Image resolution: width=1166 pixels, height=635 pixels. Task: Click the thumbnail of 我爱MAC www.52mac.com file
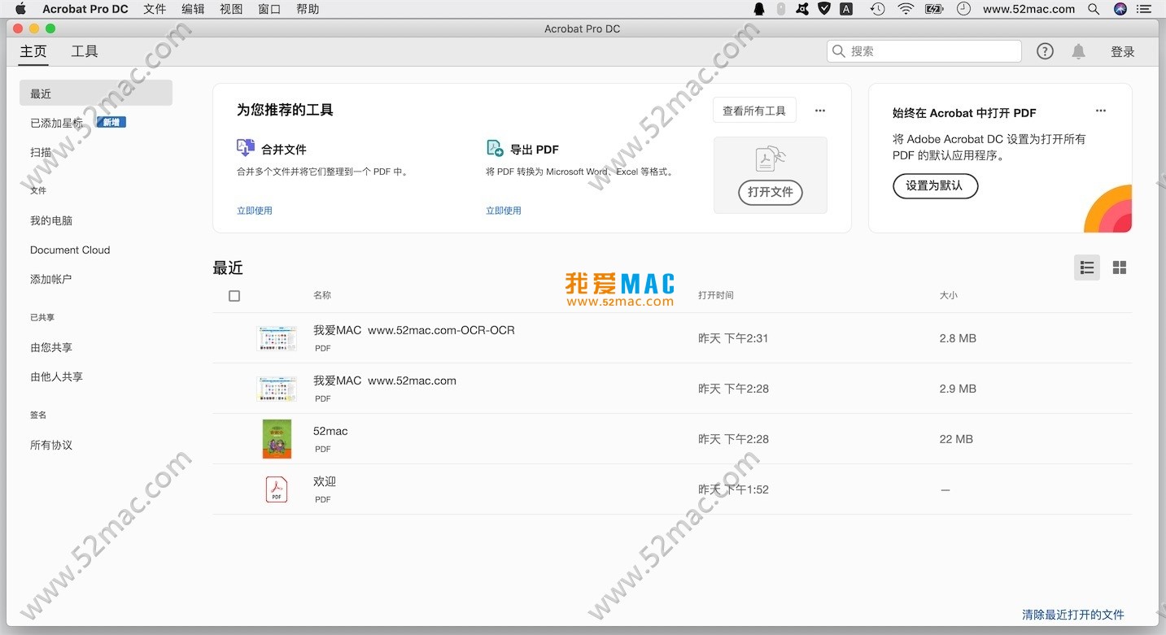pos(277,389)
